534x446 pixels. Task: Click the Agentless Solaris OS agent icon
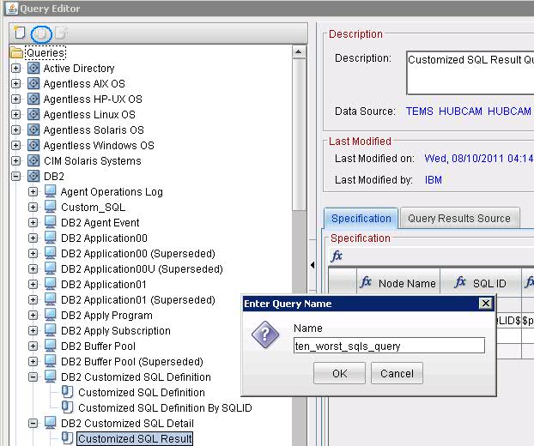(x=33, y=130)
